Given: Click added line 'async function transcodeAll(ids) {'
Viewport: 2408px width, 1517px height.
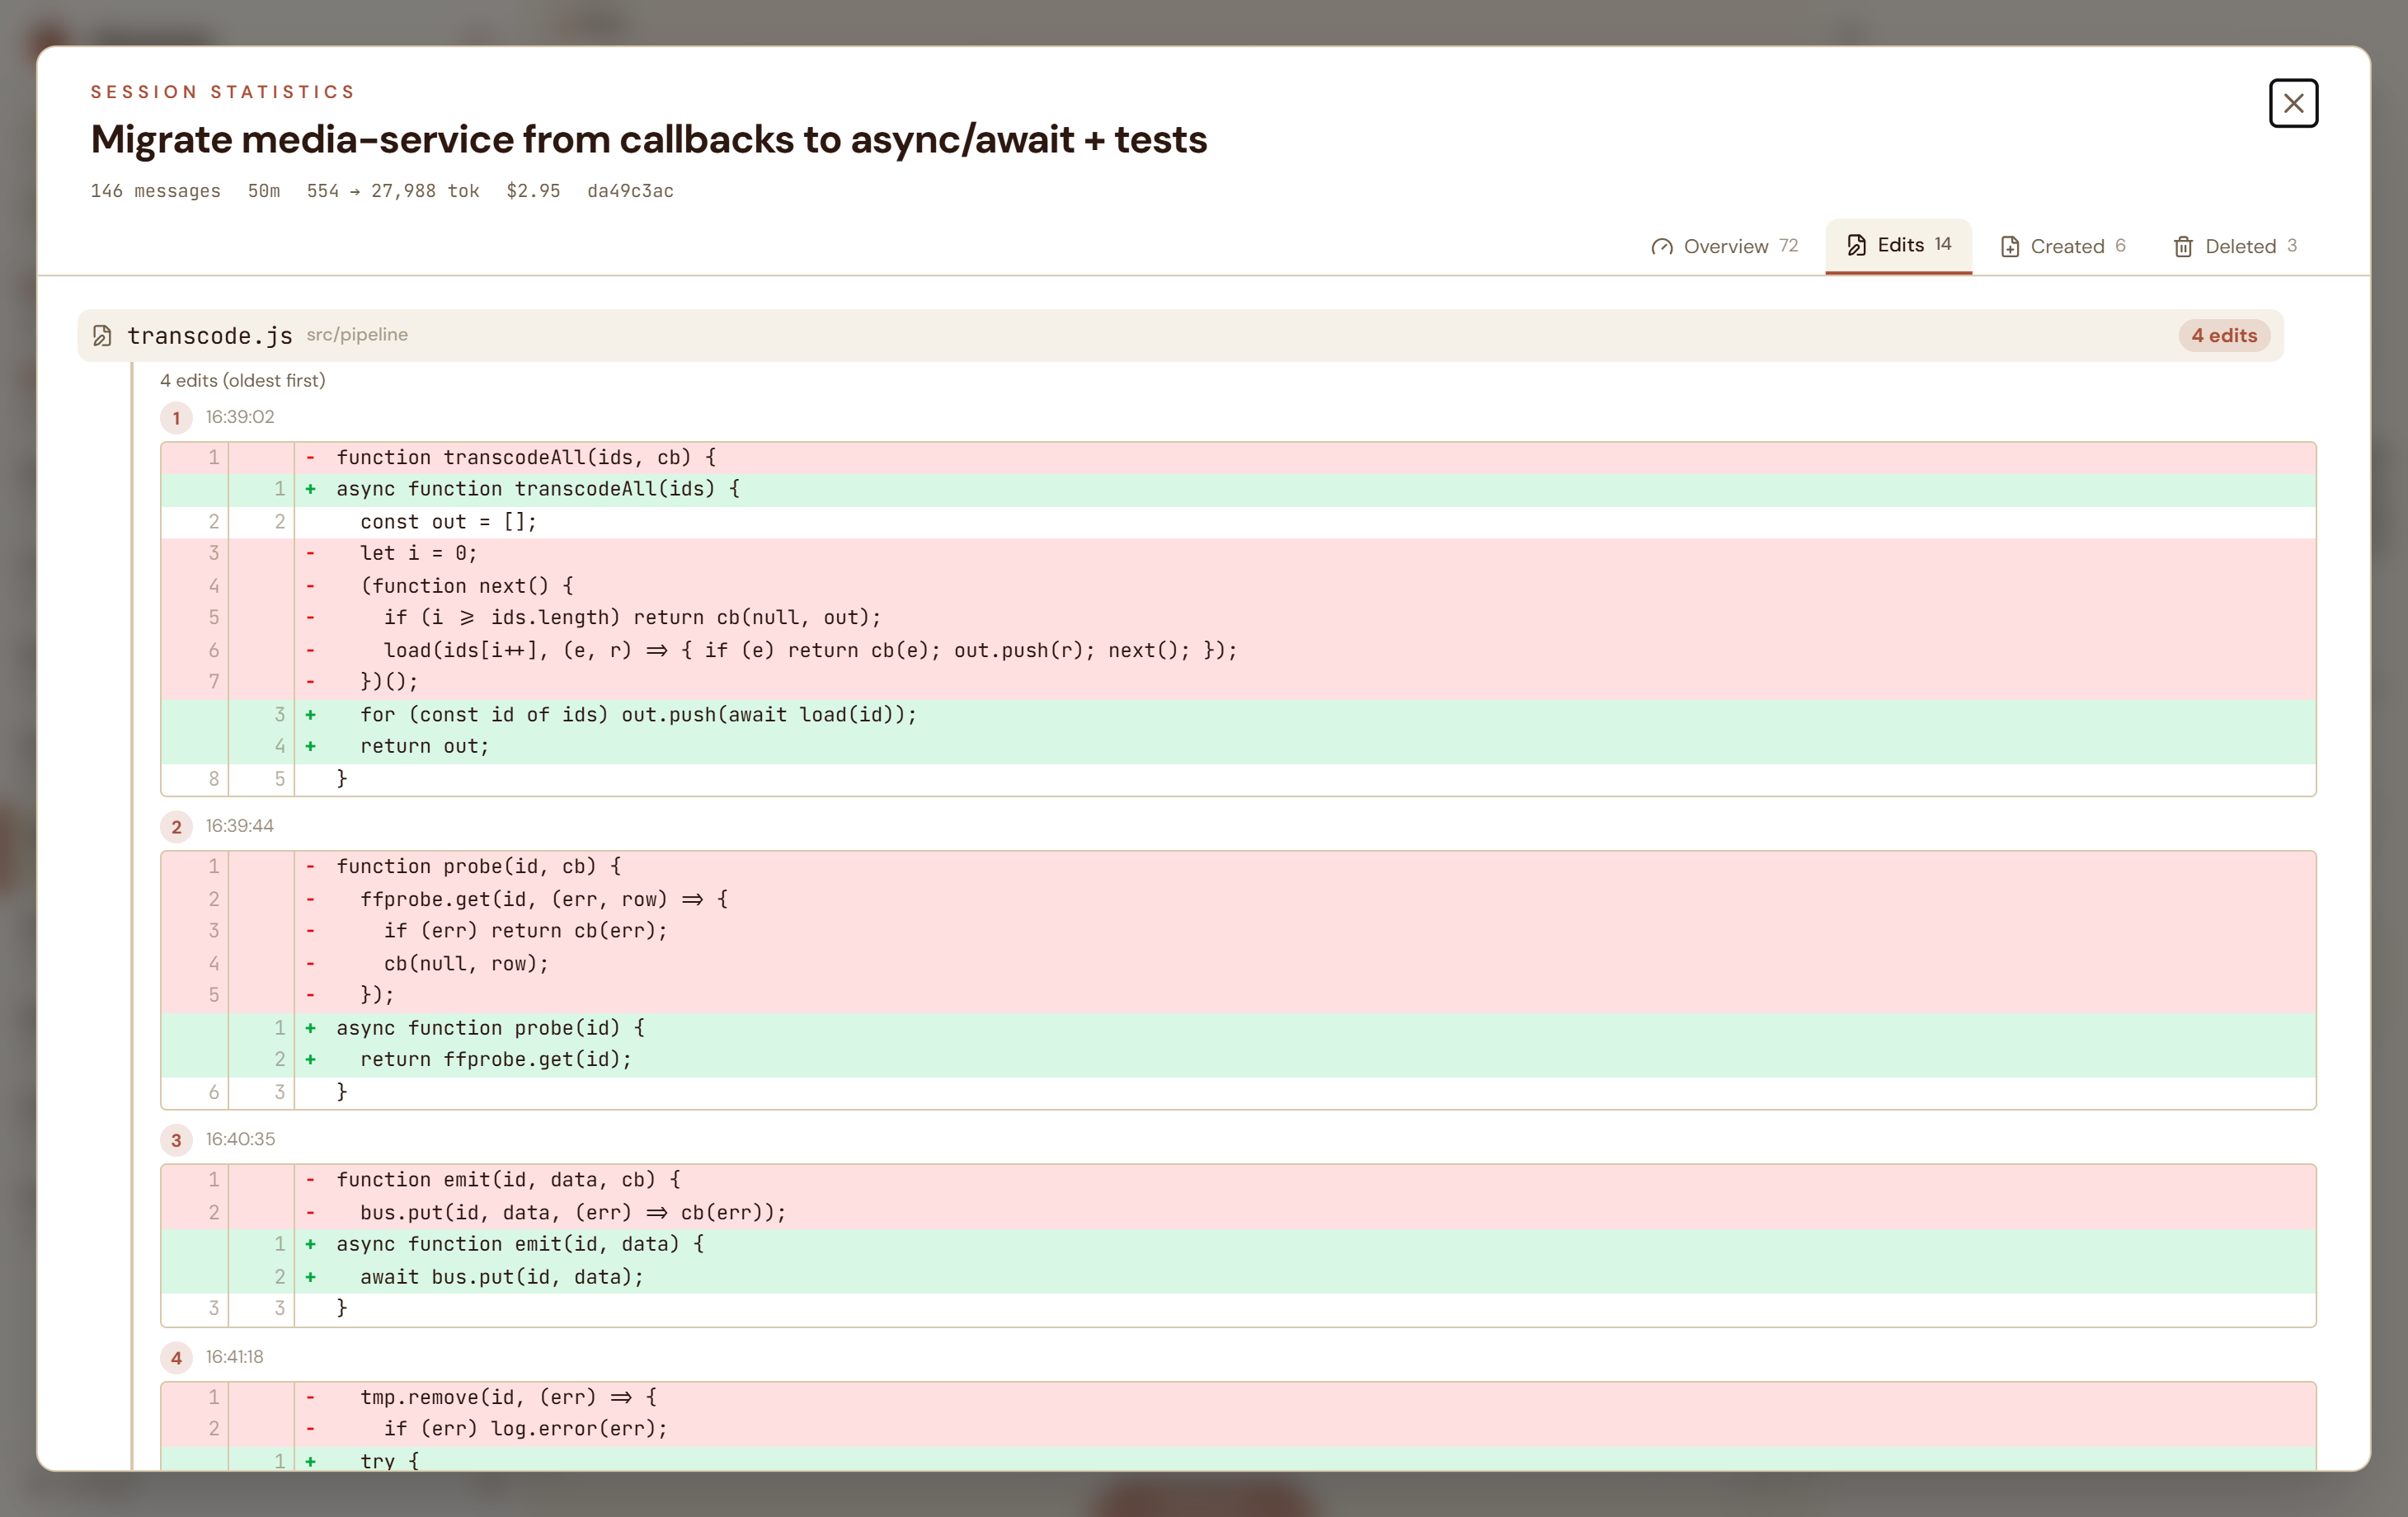Looking at the screenshot, I should pyautogui.click(x=1238, y=489).
